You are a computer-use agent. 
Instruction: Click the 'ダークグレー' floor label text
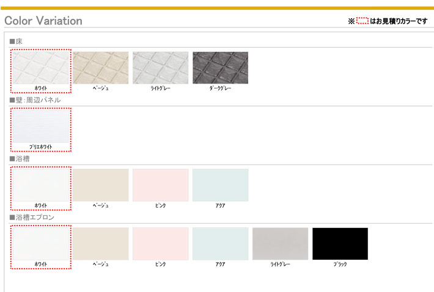(220, 88)
